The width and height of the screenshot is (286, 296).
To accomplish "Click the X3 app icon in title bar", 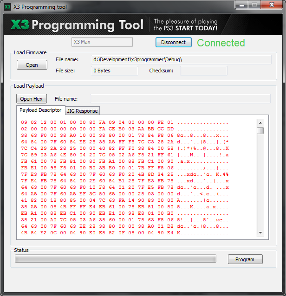I will (x=7, y=7).
